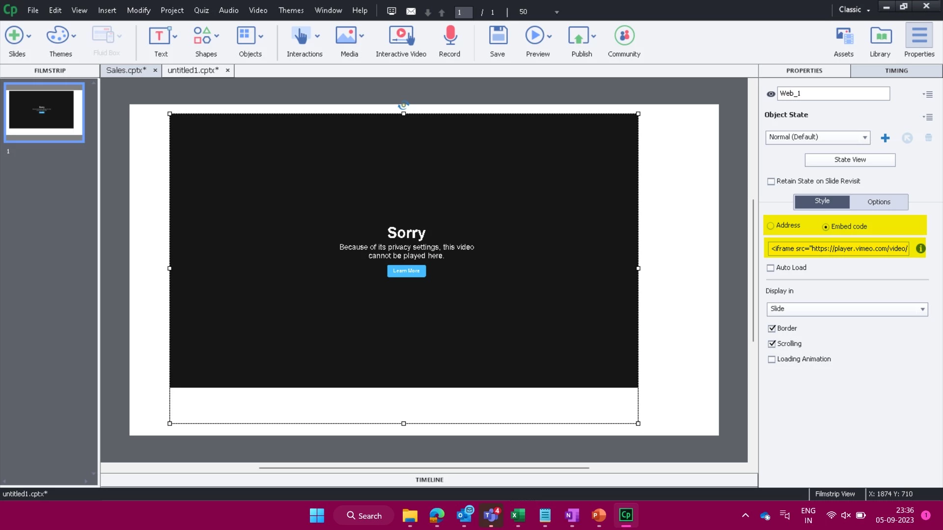Open the Quiz menu

click(x=201, y=10)
